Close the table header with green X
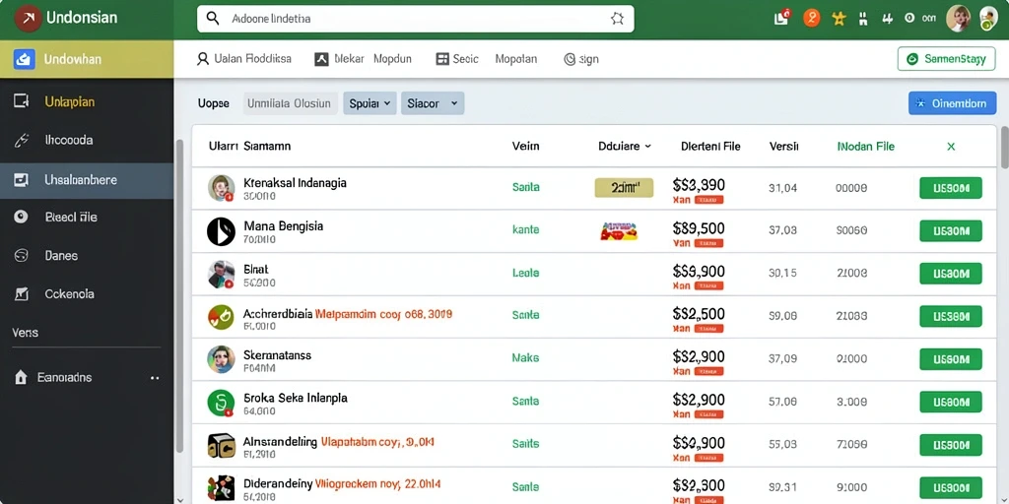 pyautogui.click(x=951, y=147)
